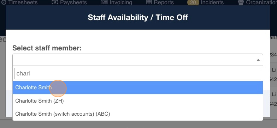Click the Paysheets money icon

[55, 2]
